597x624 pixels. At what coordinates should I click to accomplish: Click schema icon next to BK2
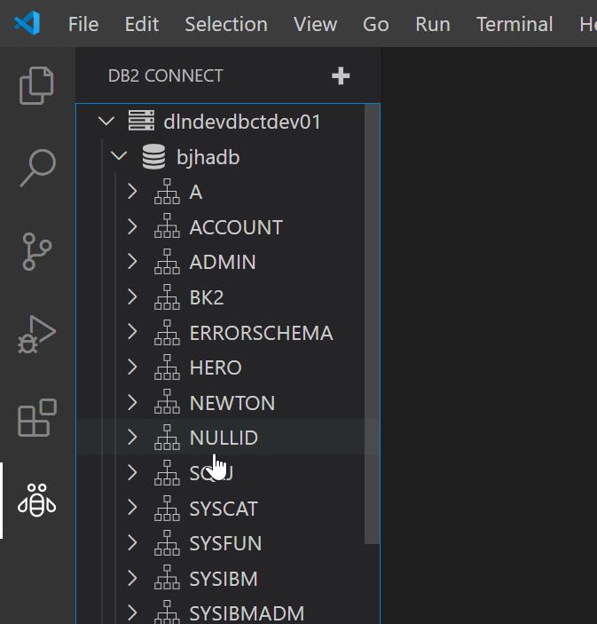coord(167,296)
